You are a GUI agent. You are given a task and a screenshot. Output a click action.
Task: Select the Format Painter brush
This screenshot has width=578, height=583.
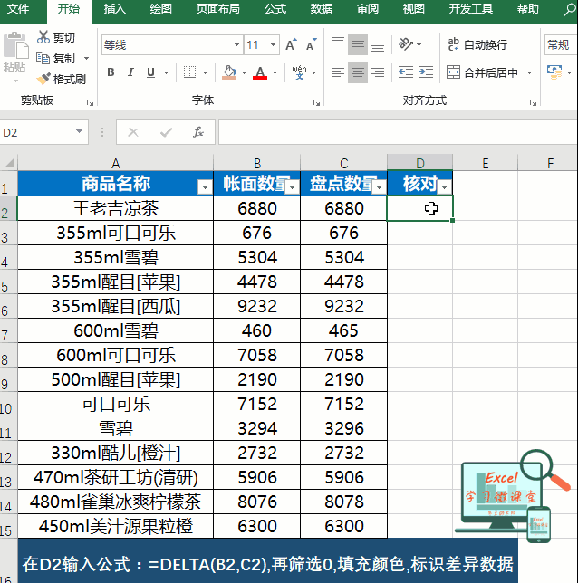coord(43,79)
